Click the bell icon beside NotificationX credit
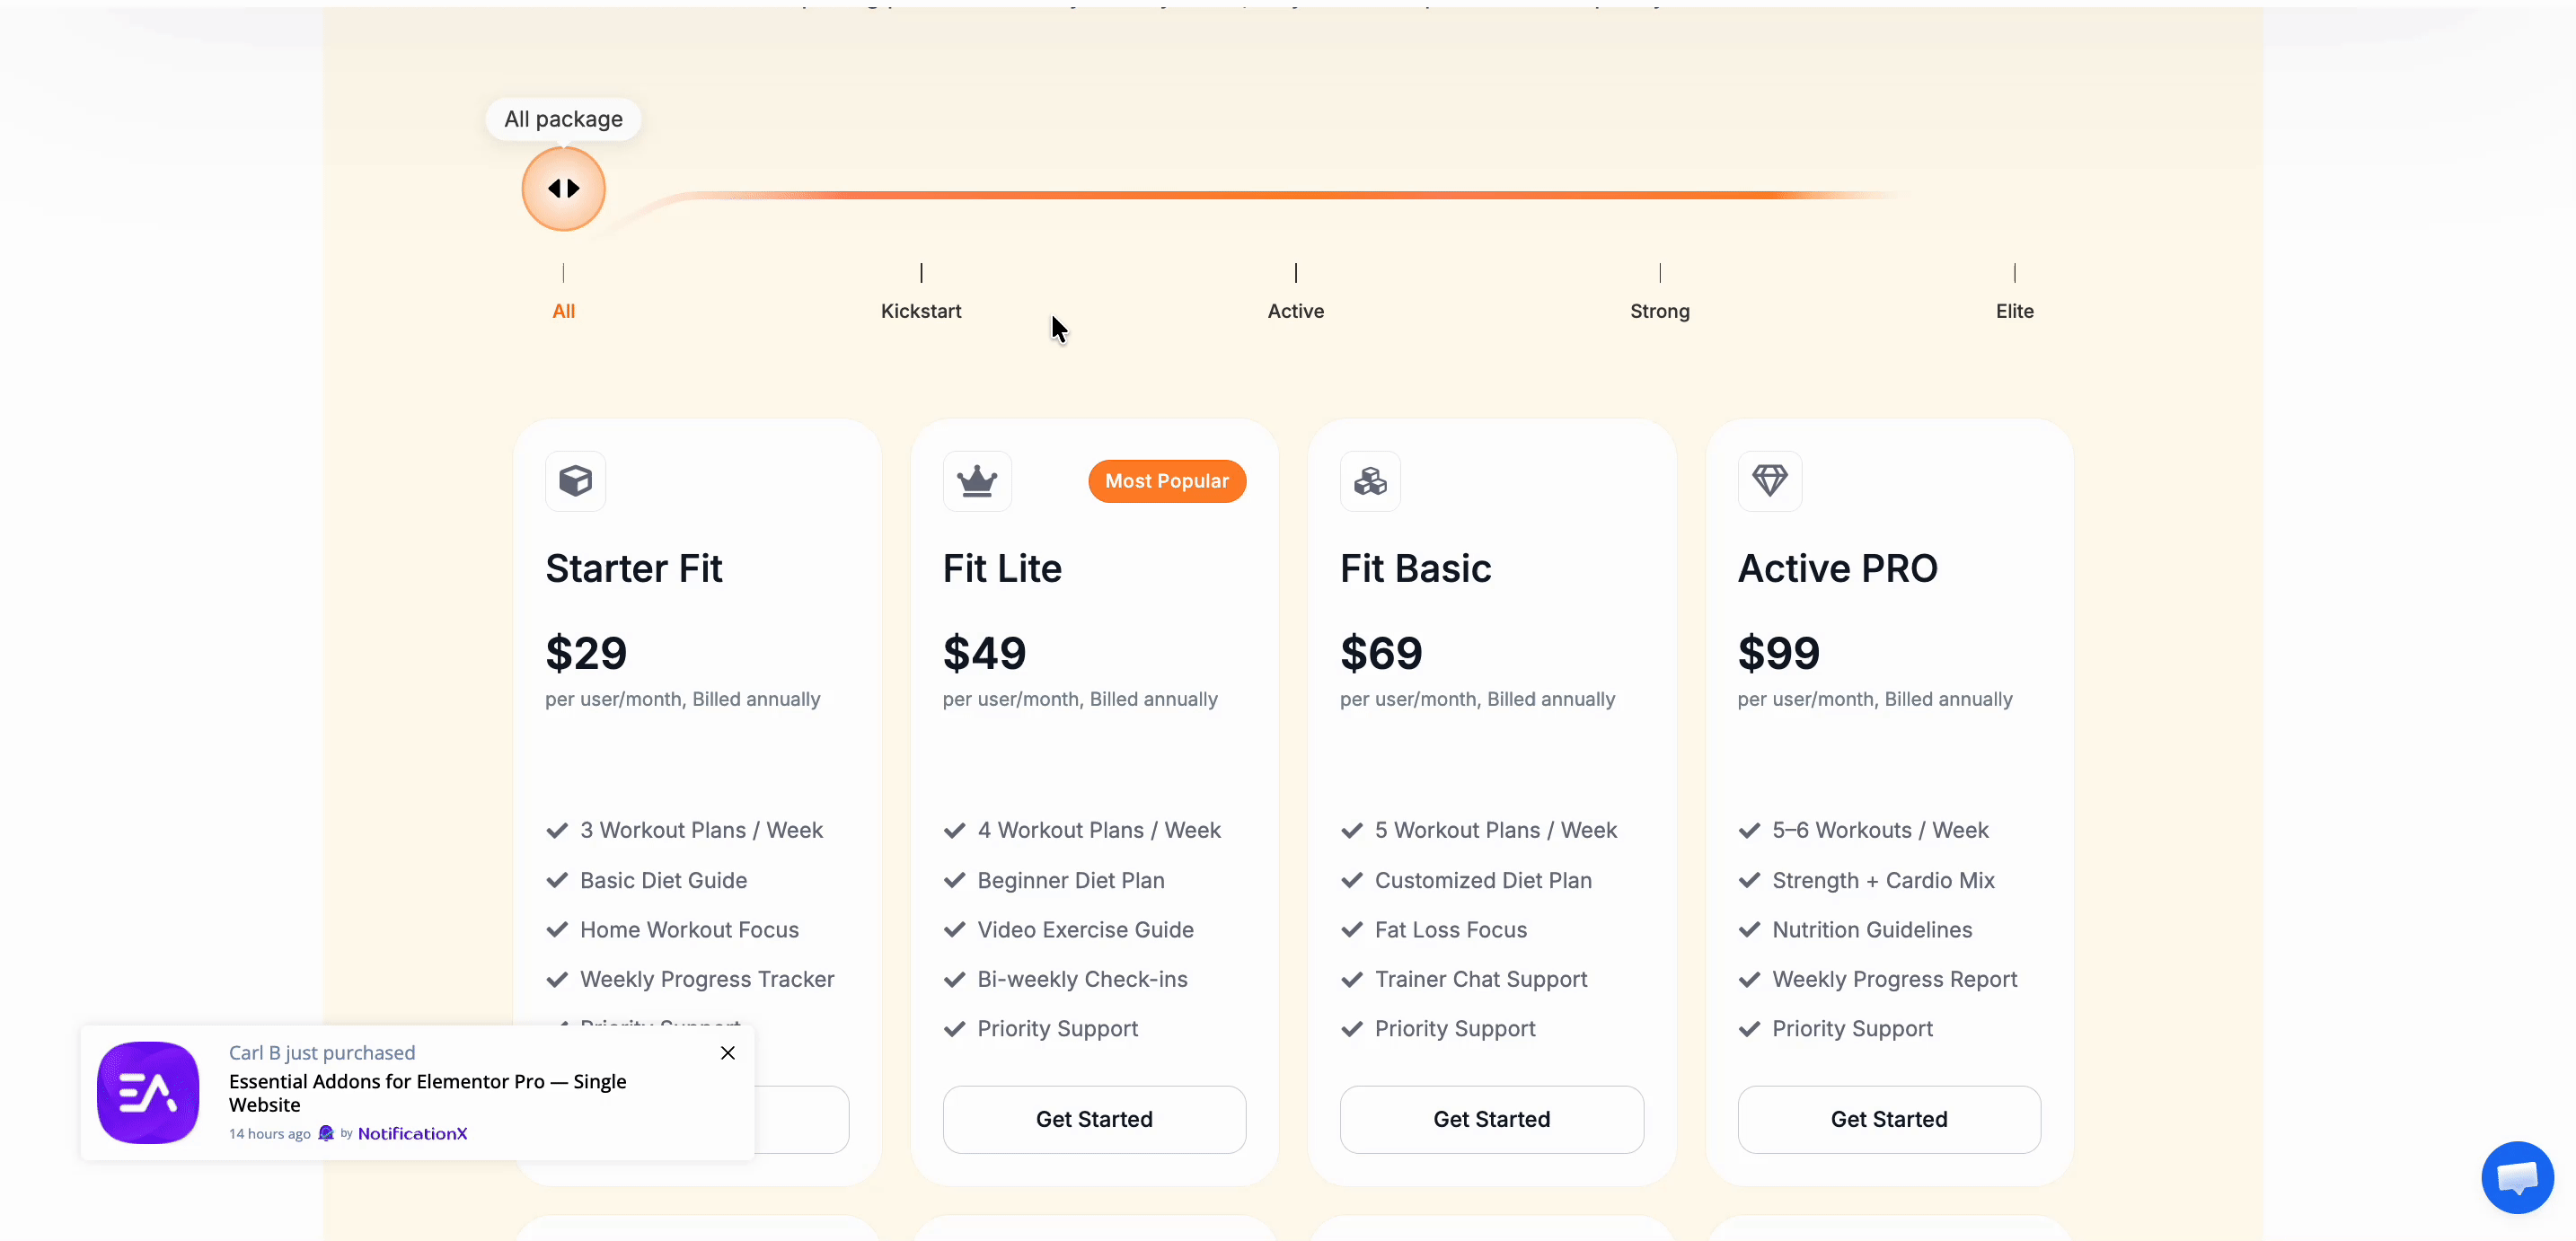Viewport: 2576px width, 1241px height. 326,1134
